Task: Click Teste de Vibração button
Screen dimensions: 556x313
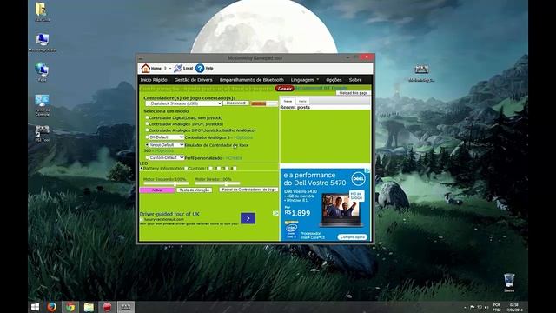Action: 195,190
